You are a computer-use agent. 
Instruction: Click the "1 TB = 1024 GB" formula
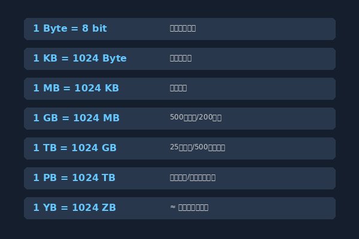[x=75, y=148]
